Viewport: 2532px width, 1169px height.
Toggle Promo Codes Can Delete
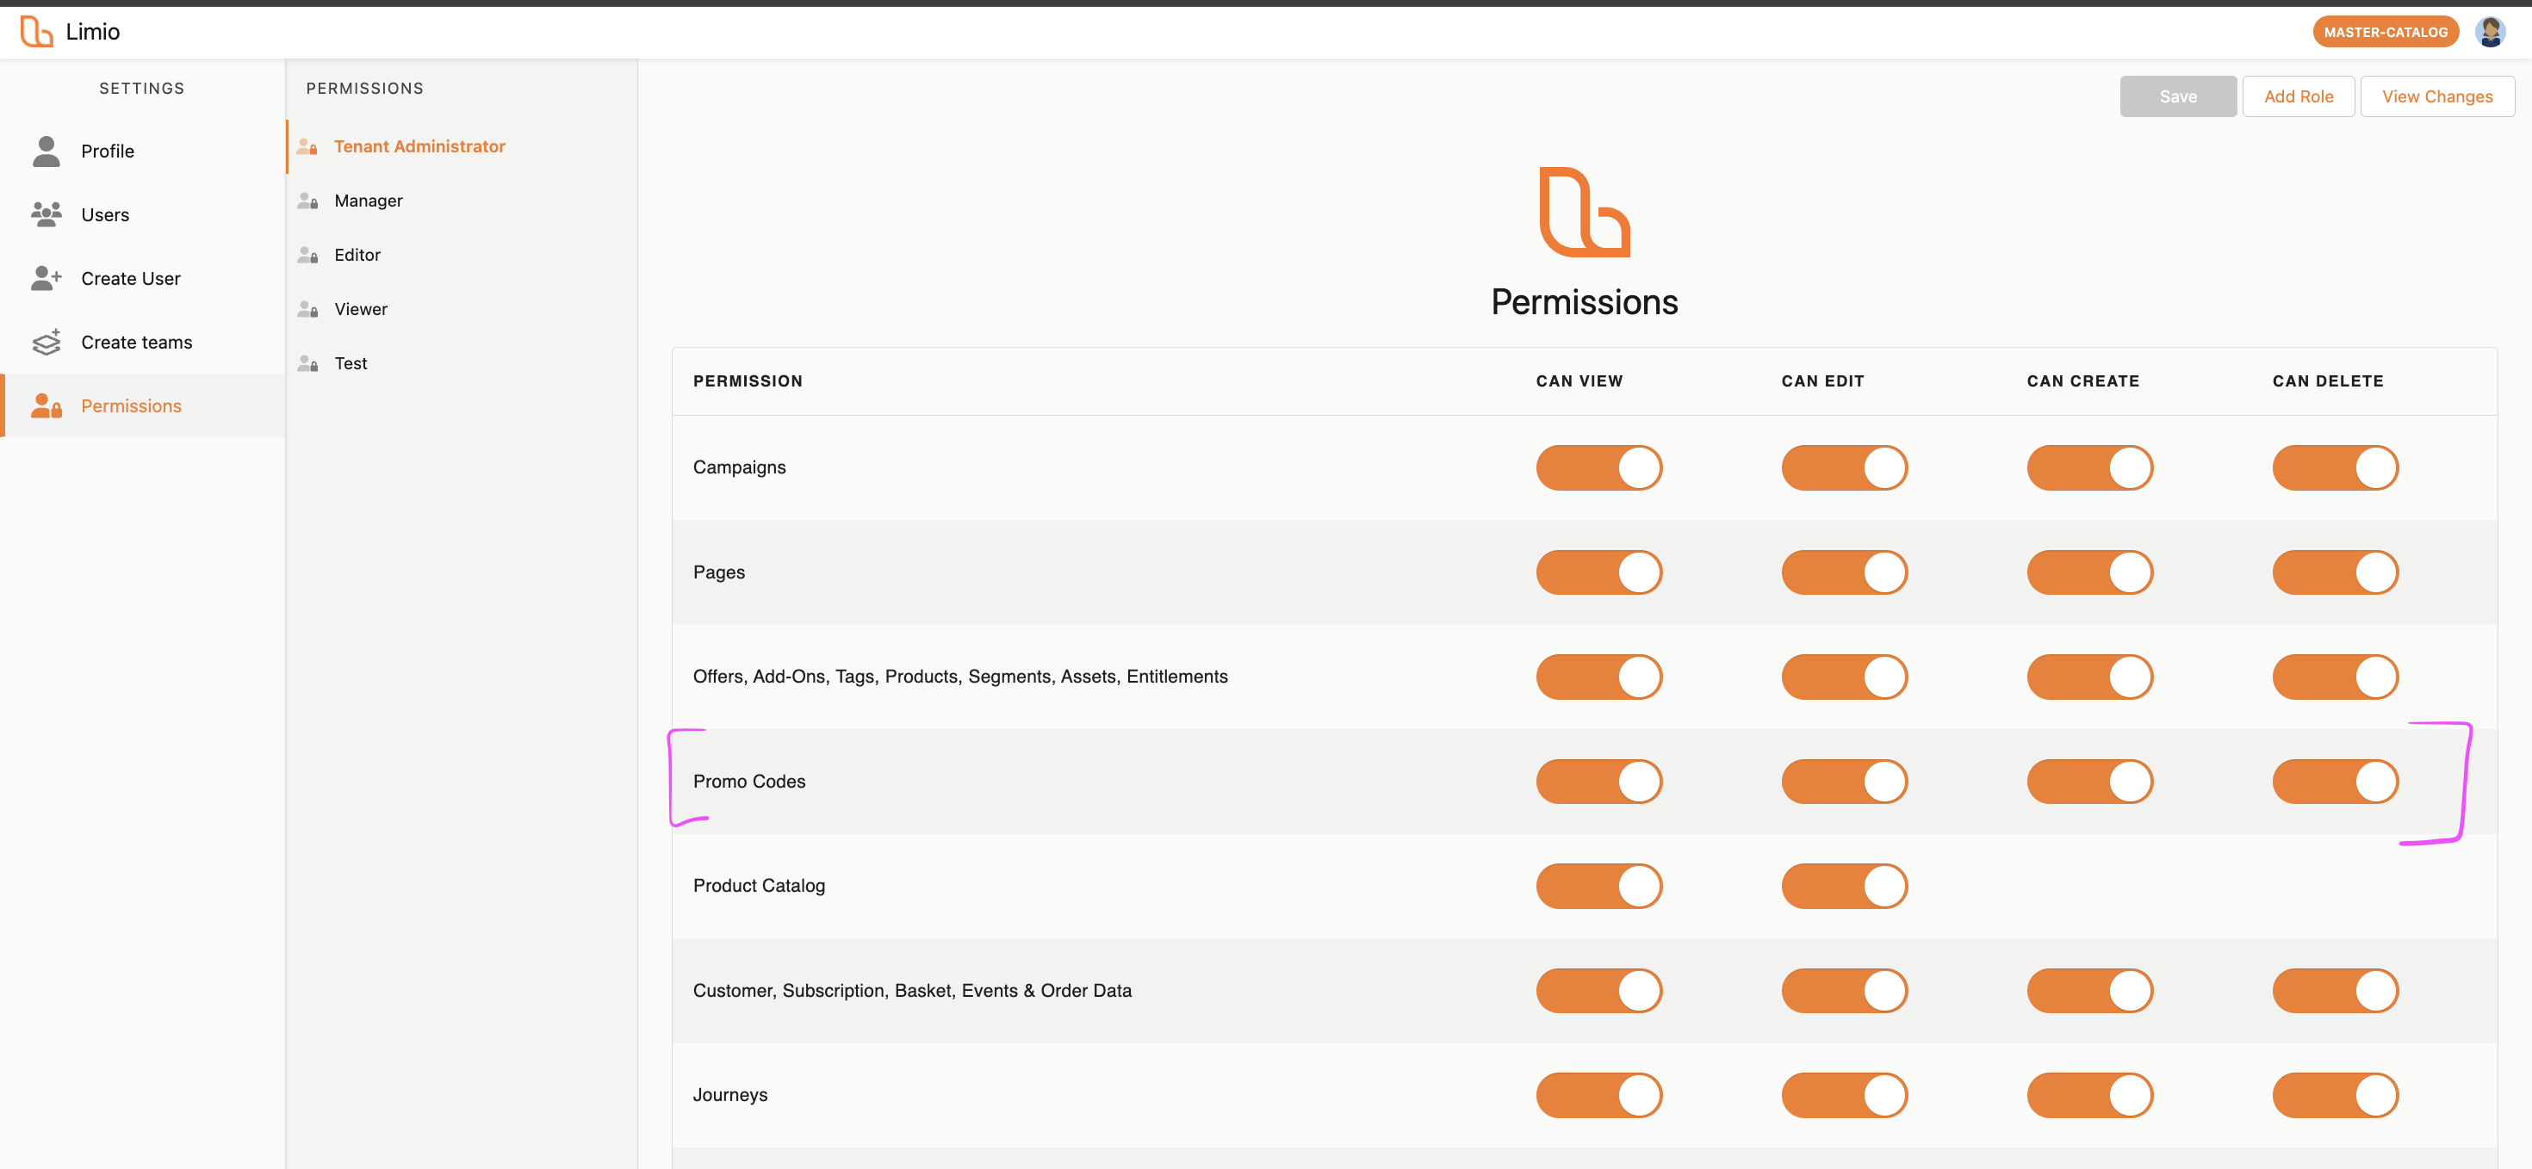[2336, 781]
